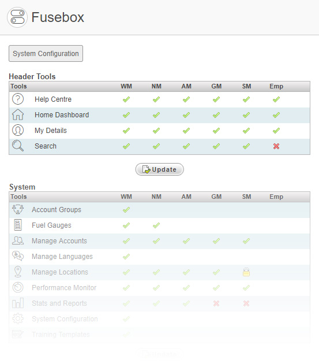
Task: Click the System section heading
Action: click(x=22, y=187)
